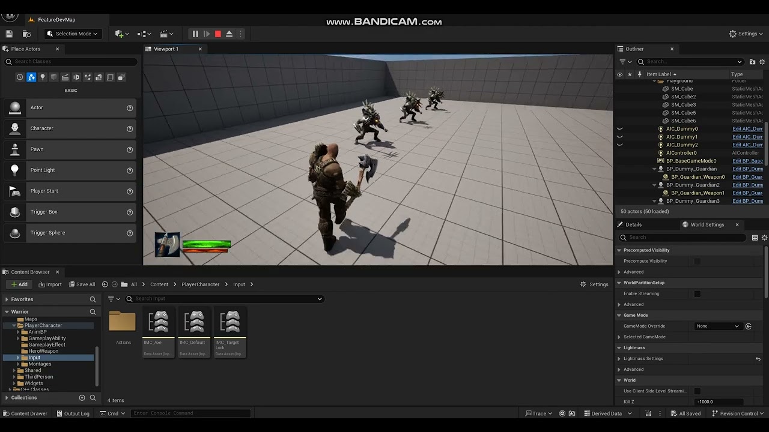Expand the Selected GameMode section
This screenshot has height=432, width=769.
[x=619, y=337]
